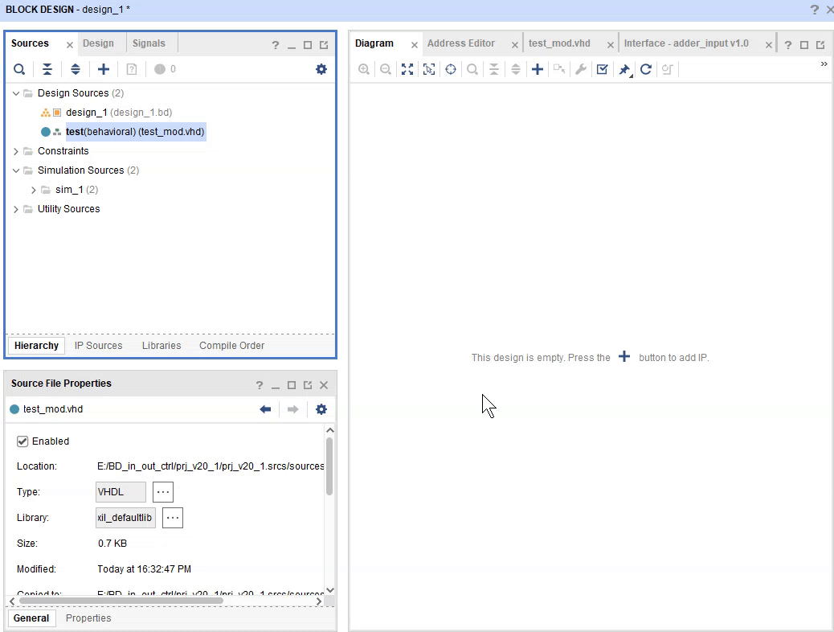Open Sources panel settings gear

pyautogui.click(x=321, y=69)
